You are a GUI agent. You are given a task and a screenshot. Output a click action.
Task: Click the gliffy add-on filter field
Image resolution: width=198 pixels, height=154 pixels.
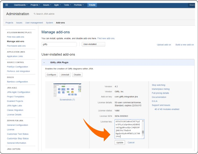tap(59, 44)
